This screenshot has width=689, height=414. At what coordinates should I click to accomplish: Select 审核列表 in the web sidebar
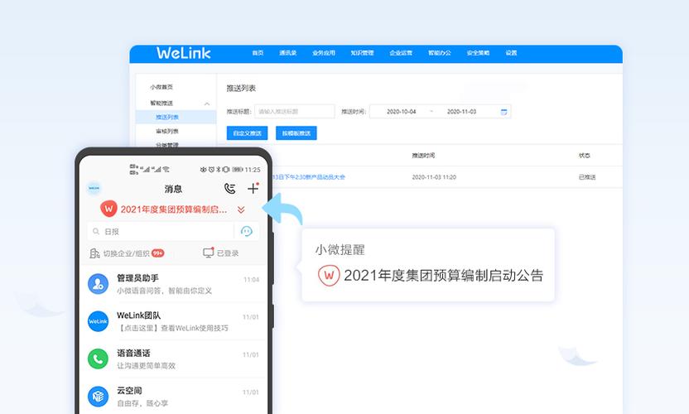(167, 131)
